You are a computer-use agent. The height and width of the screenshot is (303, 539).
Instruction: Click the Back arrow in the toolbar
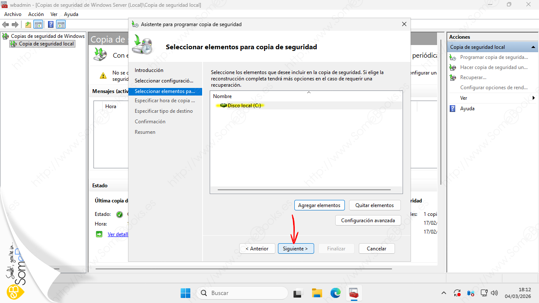point(6,24)
